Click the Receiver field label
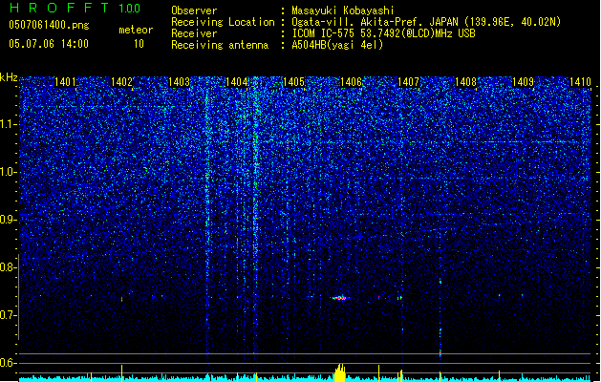This screenshot has height=382, width=601. [194, 33]
